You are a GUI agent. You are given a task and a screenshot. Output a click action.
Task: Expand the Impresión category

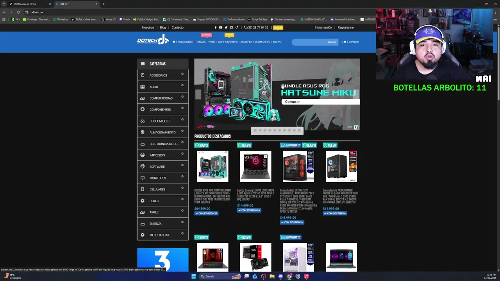tap(182, 154)
